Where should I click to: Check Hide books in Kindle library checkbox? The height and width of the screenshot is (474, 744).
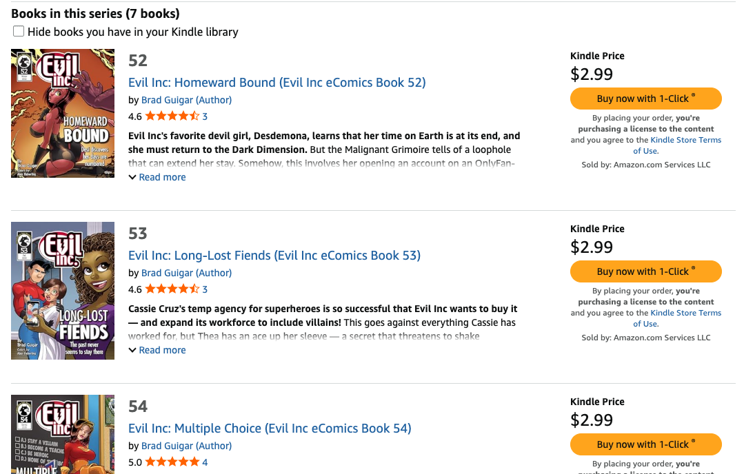pyautogui.click(x=19, y=32)
